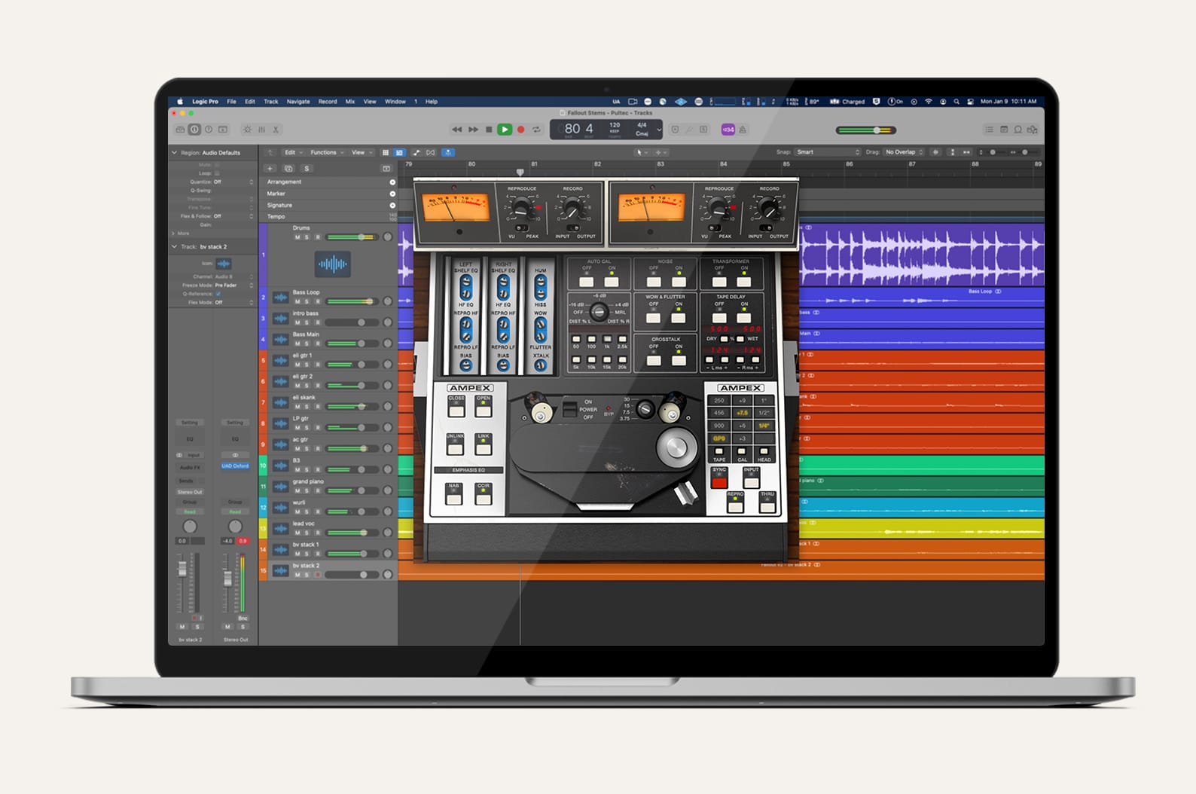Adjust the master volume slider in toolbar
This screenshot has height=794, width=1196.
coord(866,130)
